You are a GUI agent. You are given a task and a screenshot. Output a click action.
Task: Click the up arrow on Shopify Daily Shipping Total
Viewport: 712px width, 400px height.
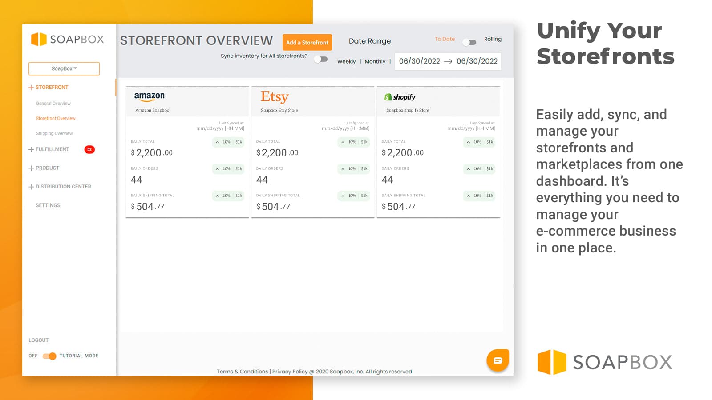point(468,196)
